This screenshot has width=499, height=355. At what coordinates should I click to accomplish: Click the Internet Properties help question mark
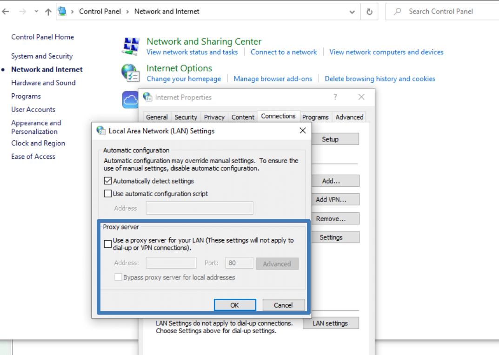(x=335, y=97)
